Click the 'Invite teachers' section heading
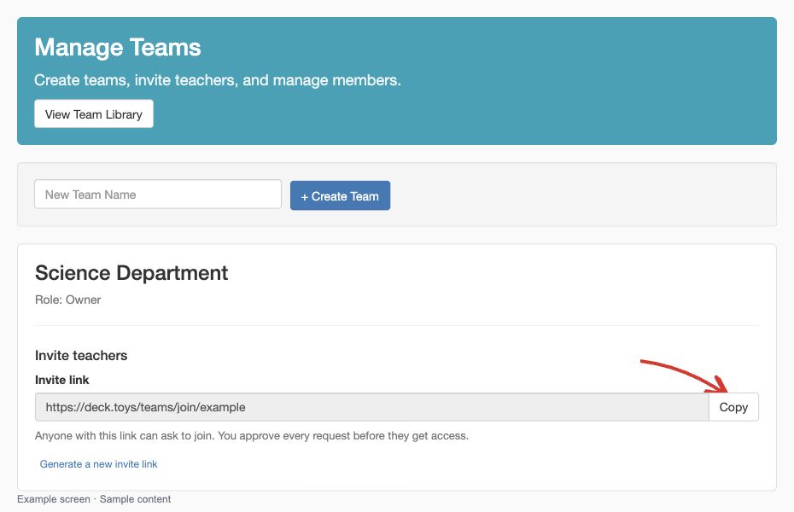Screen dimensions: 794x512 [81, 355]
